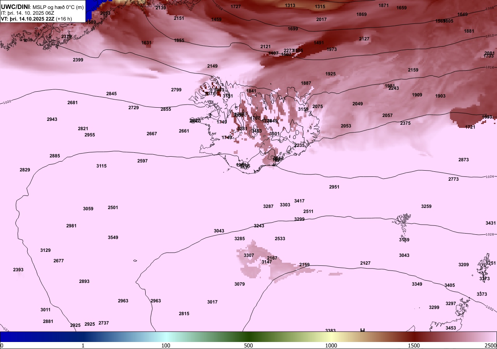Click the value 2951
Screen dimensions: 497x349
pyautogui.click(x=334, y=187)
